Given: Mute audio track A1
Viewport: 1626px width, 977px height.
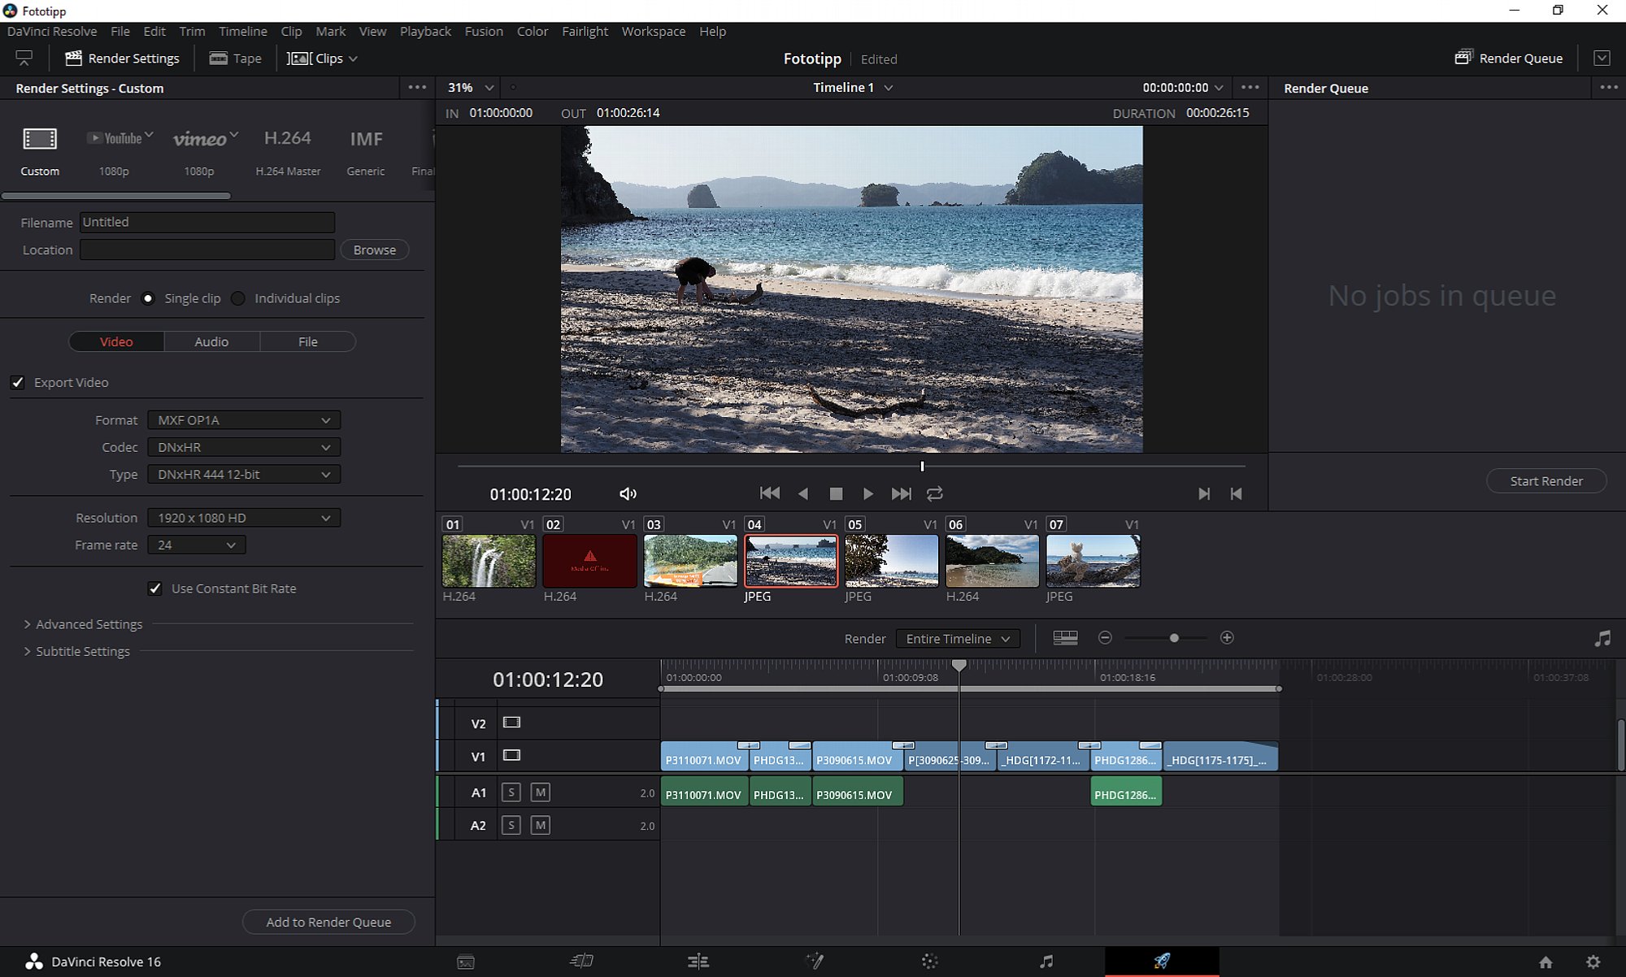Looking at the screenshot, I should click(540, 792).
